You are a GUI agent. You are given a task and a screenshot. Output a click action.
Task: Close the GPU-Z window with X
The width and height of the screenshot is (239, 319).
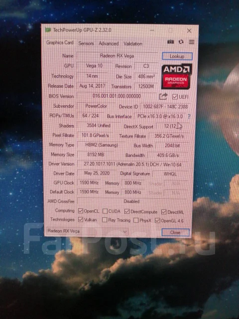(189, 31)
